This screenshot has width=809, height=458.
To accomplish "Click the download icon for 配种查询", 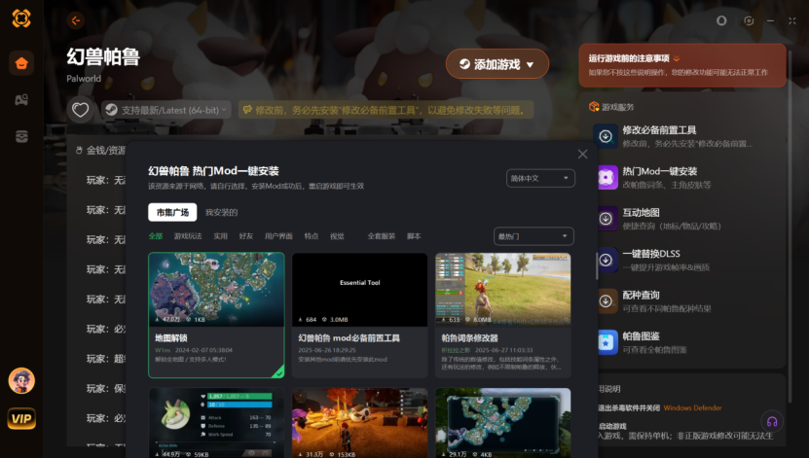I will pyautogui.click(x=606, y=300).
